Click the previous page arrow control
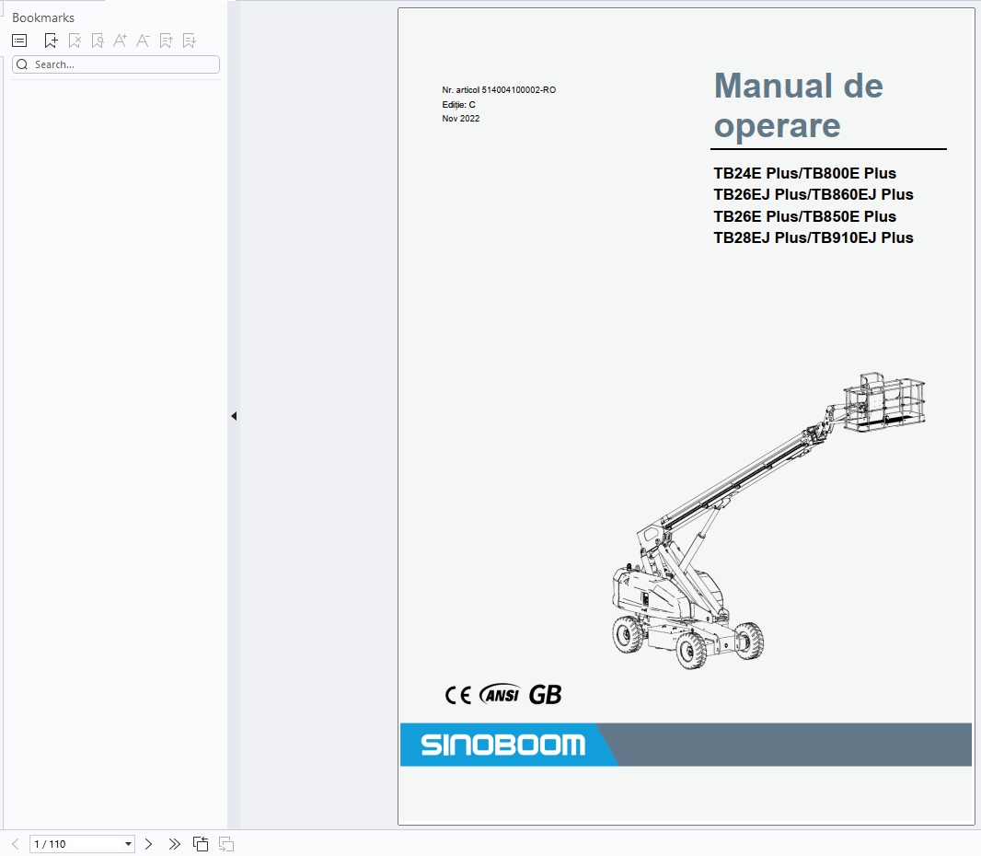The image size is (981, 856). tap(15, 843)
